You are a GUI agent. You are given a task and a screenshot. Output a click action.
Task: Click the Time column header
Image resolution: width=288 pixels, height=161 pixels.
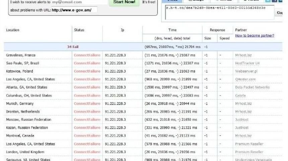[172, 30]
